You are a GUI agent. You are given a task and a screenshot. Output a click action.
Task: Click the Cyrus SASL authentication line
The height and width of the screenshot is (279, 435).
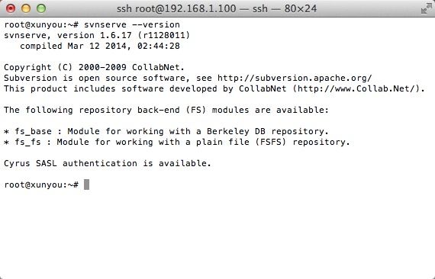(x=108, y=163)
